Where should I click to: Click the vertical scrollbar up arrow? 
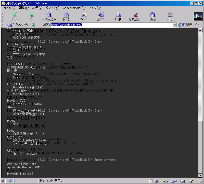click(x=200, y=30)
